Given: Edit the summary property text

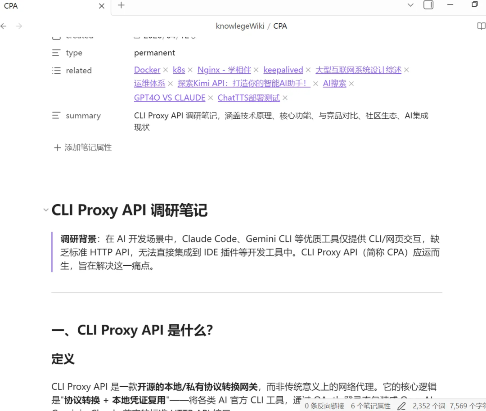Looking at the screenshot, I should 281,121.
